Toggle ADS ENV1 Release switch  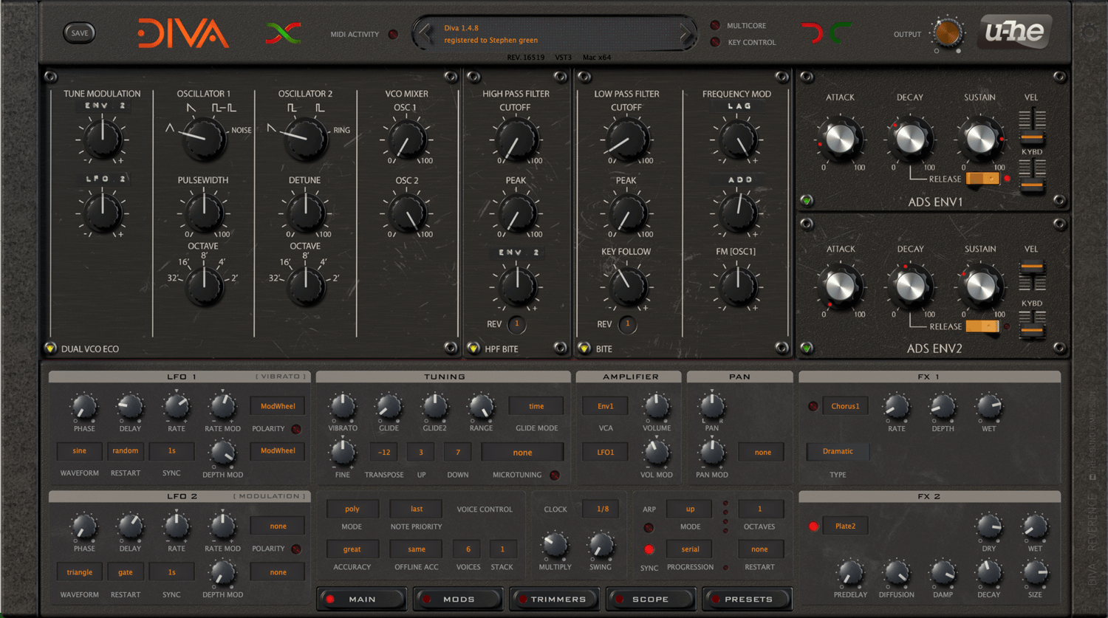(x=982, y=179)
